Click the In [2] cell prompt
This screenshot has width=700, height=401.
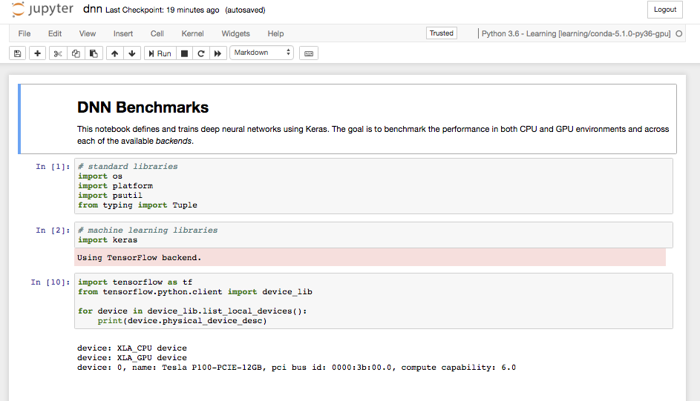[53, 231]
